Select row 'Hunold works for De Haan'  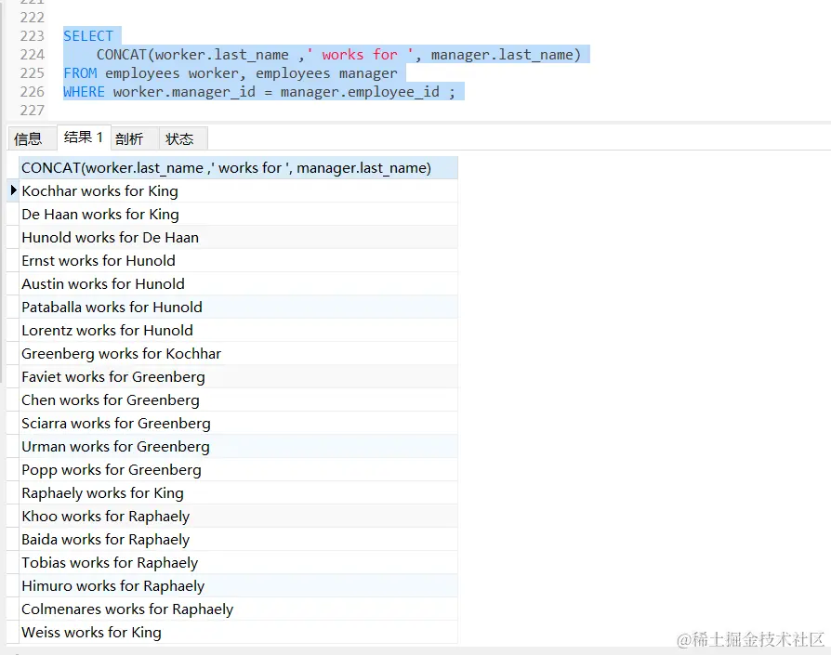[x=238, y=238]
